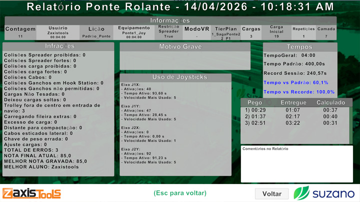Click 'Tempo vs Padrão: 60,1%' text
This screenshot has width=360, height=202.
coord(295,83)
